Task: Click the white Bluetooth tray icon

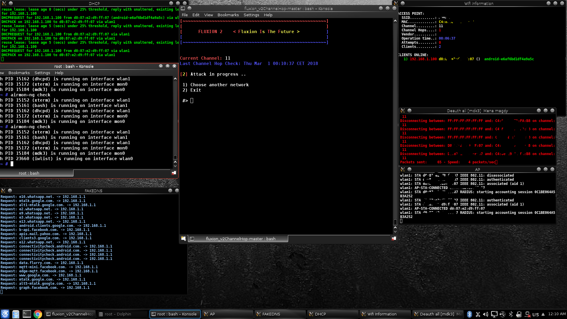Action: point(511,314)
